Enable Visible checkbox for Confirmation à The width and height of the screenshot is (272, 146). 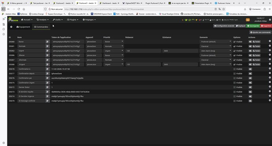pyautogui.click(x=235, y=69)
